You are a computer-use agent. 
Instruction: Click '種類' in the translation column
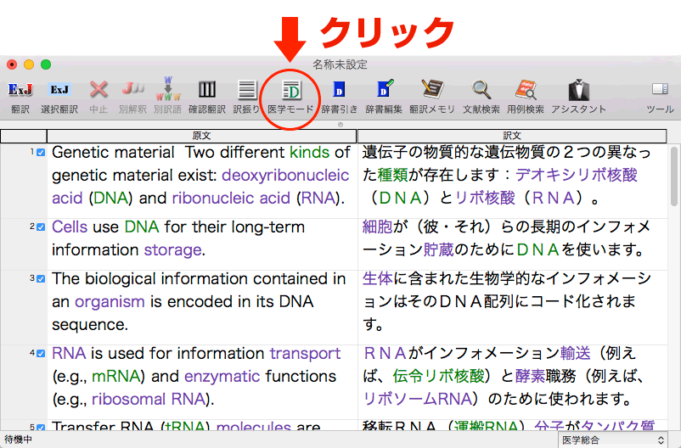392,175
